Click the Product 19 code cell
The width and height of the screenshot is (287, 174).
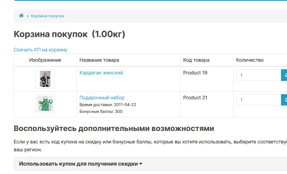coord(195,73)
